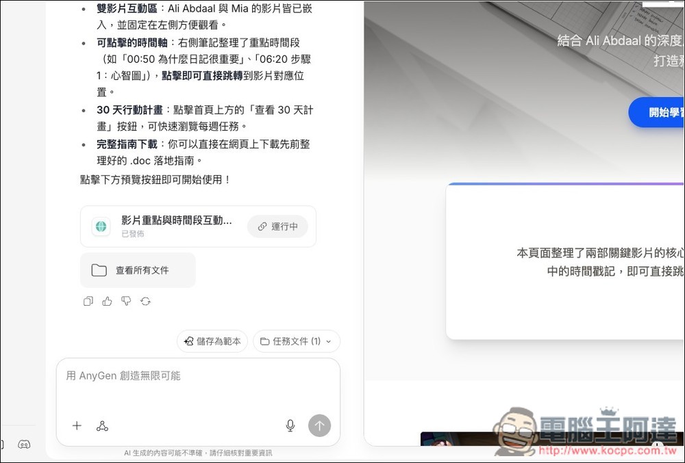Regenerate the response with the refresh icon
The image size is (685, 463).
pyautogui.click(x=145, y=301)
